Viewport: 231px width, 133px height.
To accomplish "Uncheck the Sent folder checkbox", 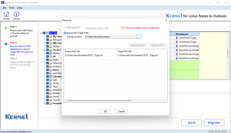I will point(48,80).
